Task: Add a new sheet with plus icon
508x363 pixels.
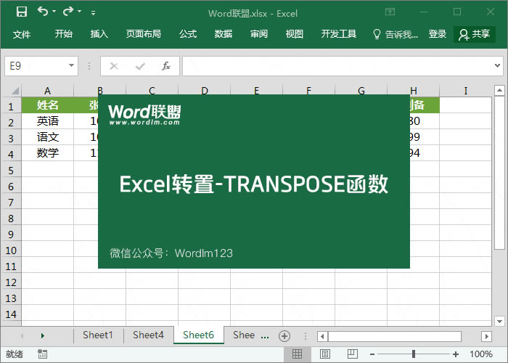Action: (x=284, y=336)
